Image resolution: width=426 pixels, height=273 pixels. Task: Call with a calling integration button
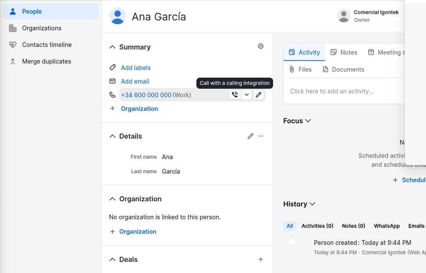[x=235, y=95]
